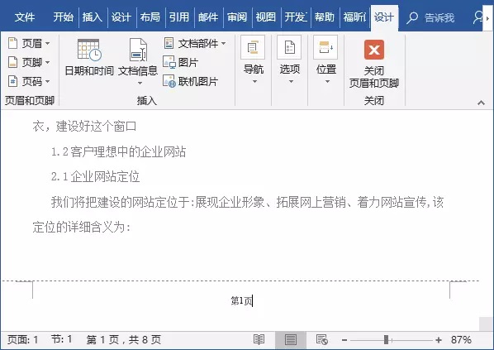Insert 图片 from the ribbon

tap(181, 63)
